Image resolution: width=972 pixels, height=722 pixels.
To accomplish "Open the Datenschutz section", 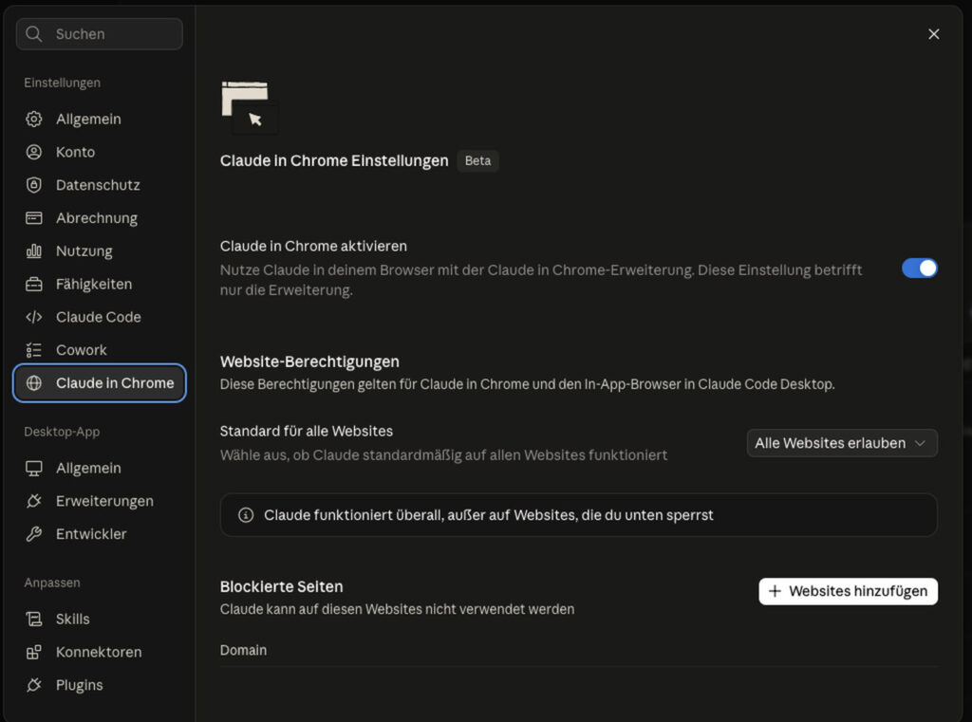I will click(99, 185).
